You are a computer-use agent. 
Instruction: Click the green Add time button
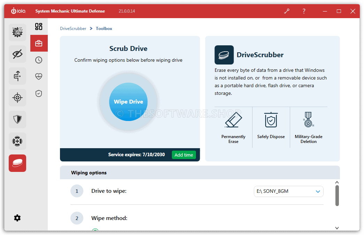pyautogui.click(x=184, y=155)
